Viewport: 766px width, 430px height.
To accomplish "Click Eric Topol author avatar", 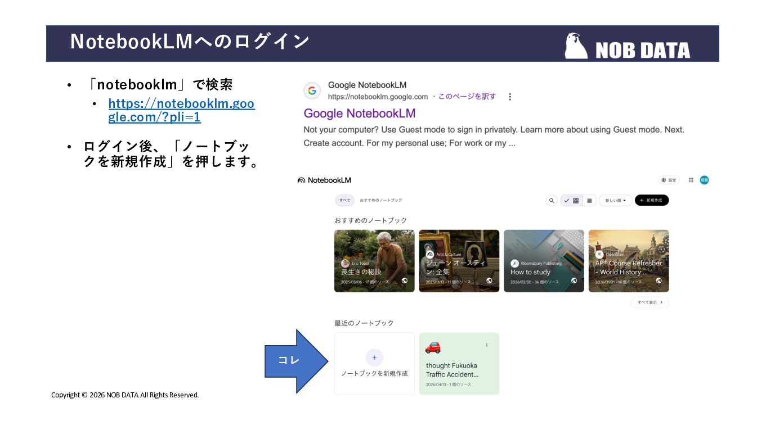I will [x=345, y=263].
